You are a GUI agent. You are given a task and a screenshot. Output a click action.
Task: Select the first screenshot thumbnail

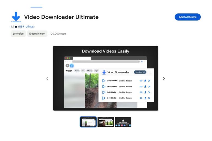point(88,122)
